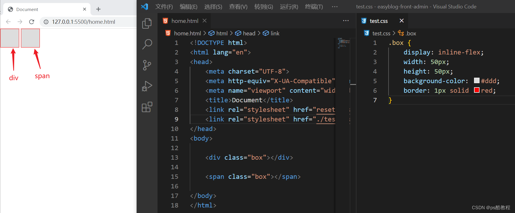The image size is (515, 213).
Task: Click the second gray box in browser page
Action: (x=31, y=38)
